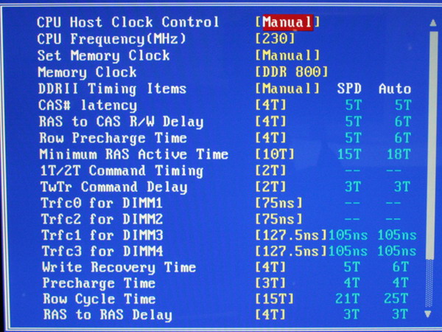Select the Write Recovery Time 4T value
The image size is (442, 332).
269,267
